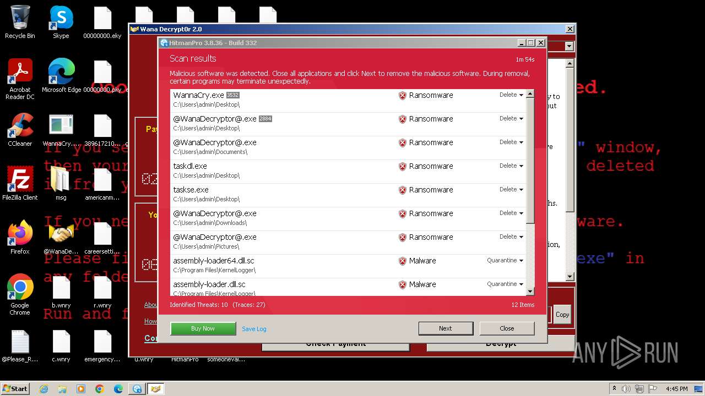Image resolution: width=705 pixels, height=396 pixels.
Task: Select the r.wnry file icon
Action: 102,291
